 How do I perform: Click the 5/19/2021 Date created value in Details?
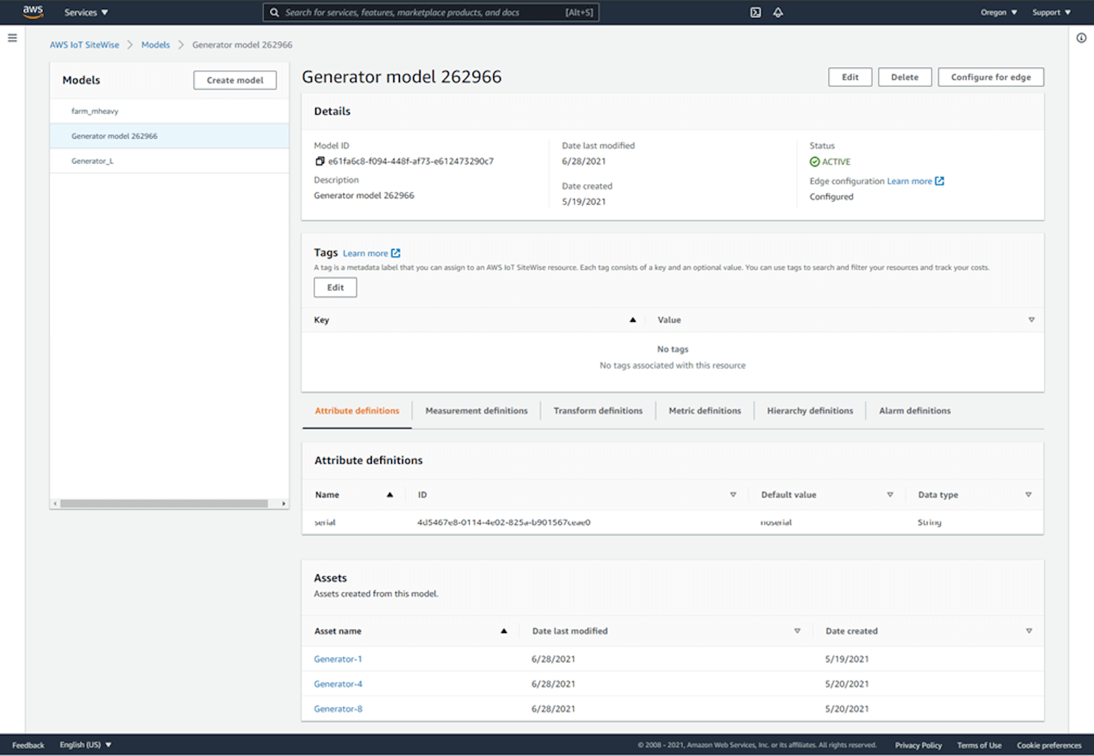point(584,202)
